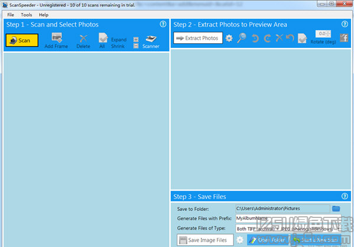Click the delete photo X icon in Step 2
Screen dimensions: 354x247
(x=279, y=38)
